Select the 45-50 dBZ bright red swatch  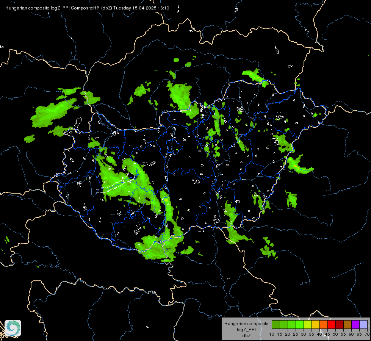[x=332, y=324]
